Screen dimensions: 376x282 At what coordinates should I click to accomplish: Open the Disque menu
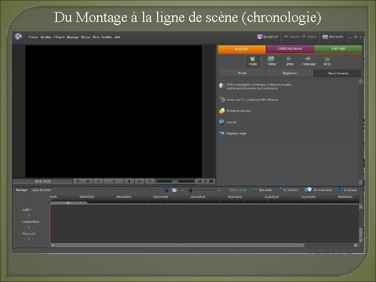click(86, 37)
